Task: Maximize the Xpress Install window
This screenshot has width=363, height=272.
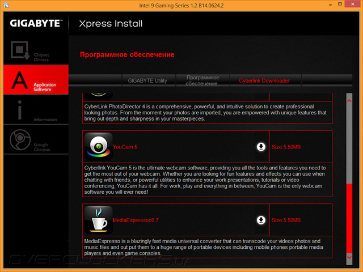Action: click(x=340, y=4)
